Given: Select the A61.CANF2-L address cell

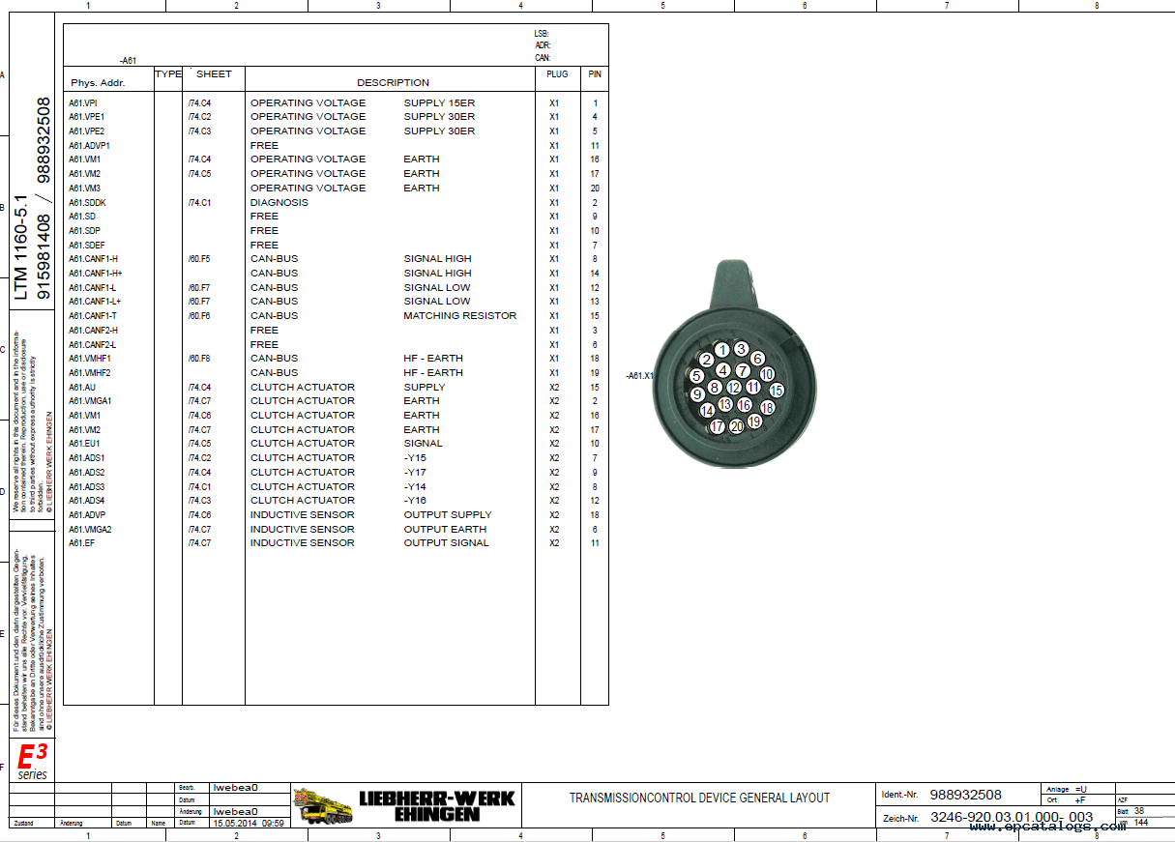Looking at the screenshot, I should pos(93,345).
